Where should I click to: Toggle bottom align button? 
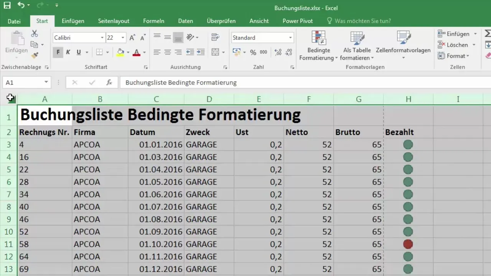[x=178, y=37]
